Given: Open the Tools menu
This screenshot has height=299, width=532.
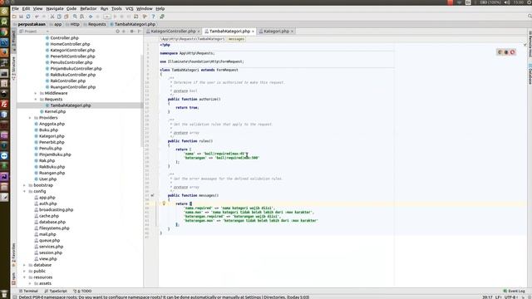Looking at the screenshot, I should point(116,8).
